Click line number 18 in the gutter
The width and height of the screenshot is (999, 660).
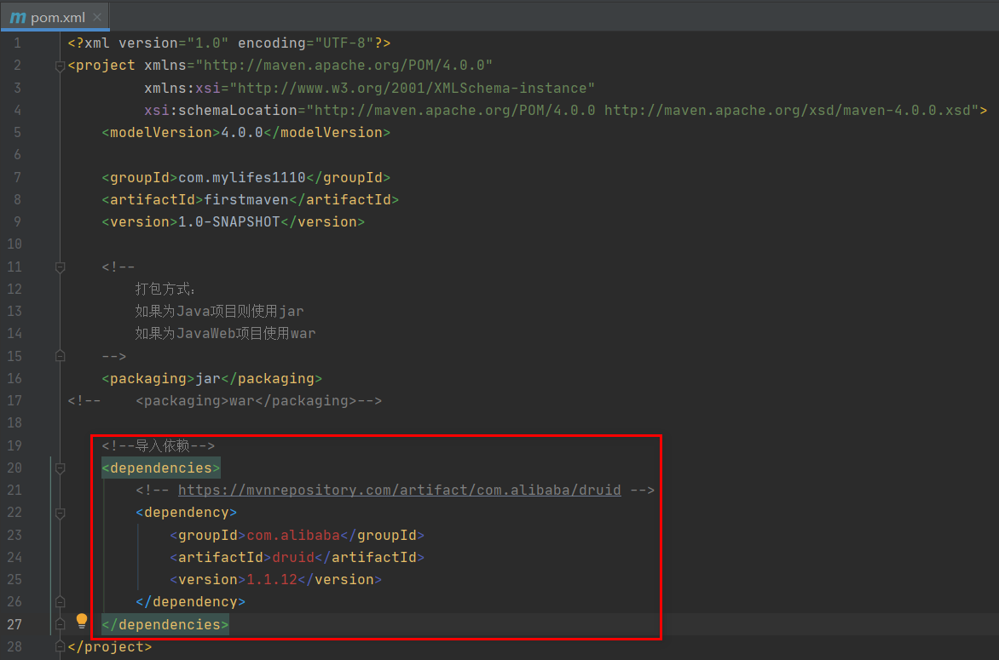[x=14, y=423]
